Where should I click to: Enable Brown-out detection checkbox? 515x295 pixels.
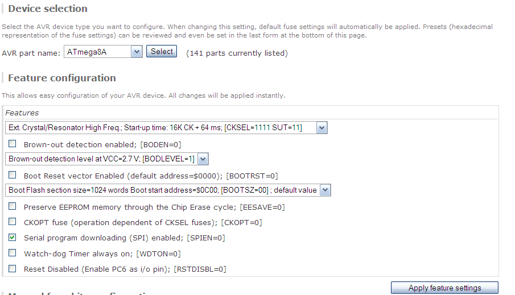click(12, 144)
